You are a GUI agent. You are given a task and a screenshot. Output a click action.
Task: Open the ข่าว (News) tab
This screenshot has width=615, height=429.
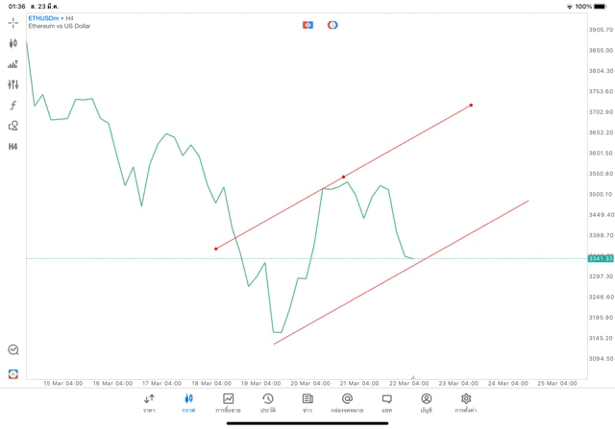pos(307,402)
